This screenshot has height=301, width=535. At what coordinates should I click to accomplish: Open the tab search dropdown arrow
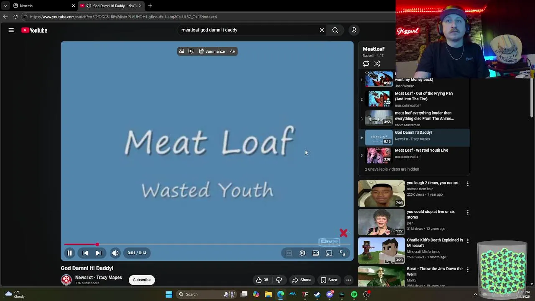(5, 6)
